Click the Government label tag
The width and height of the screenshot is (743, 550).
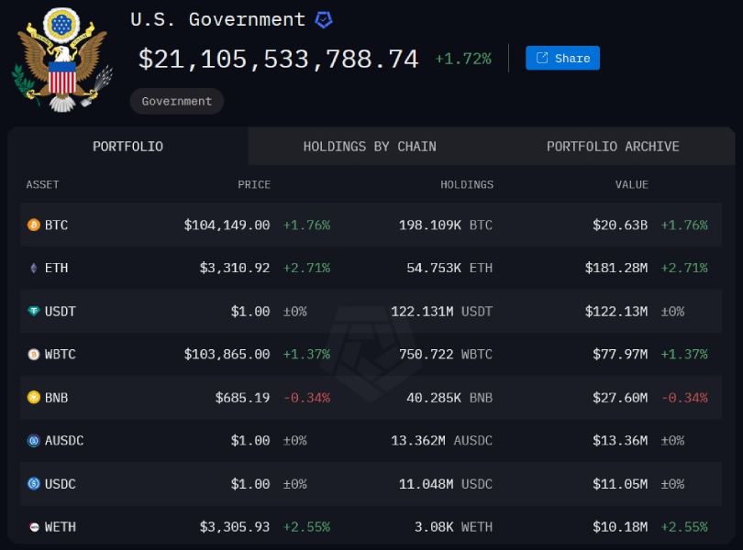176,101
